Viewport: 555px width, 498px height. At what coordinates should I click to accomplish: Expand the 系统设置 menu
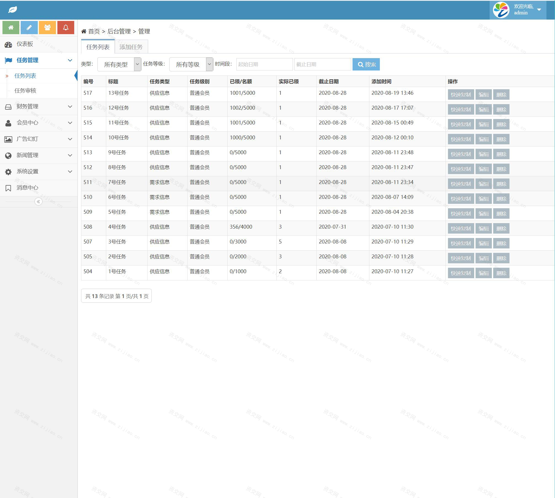(x=39, y=172)
